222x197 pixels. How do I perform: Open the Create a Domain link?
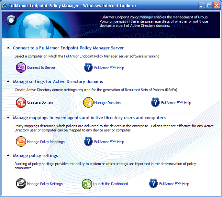point(40,102)
